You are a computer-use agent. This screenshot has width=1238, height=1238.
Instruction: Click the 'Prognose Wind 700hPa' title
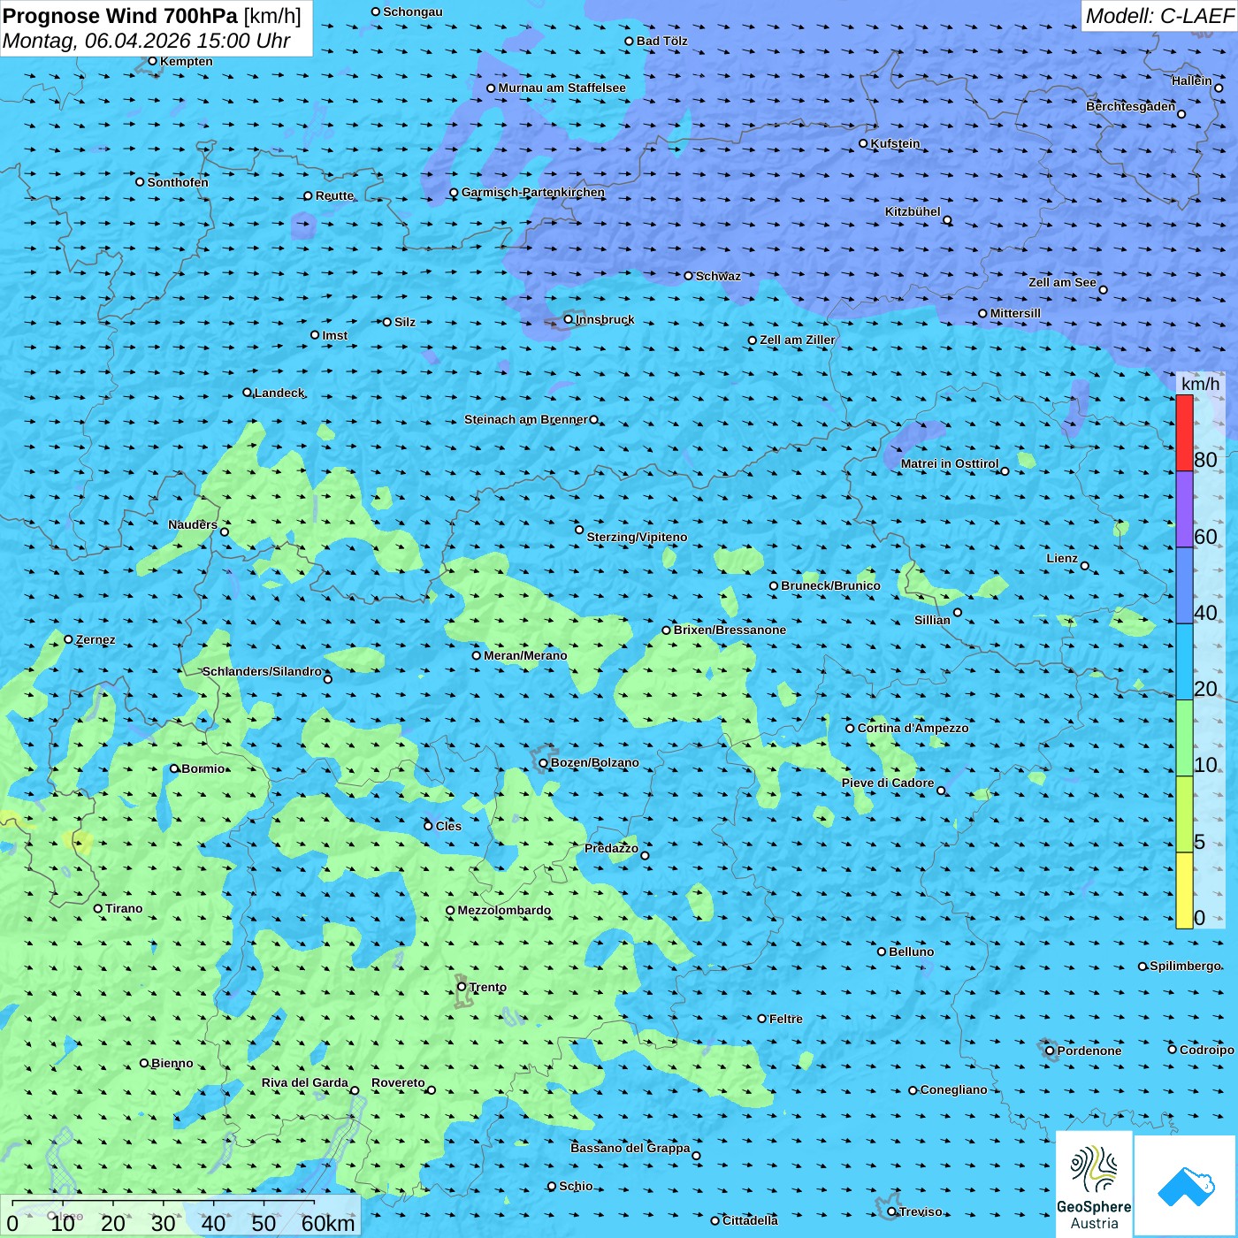click(121, 16)
